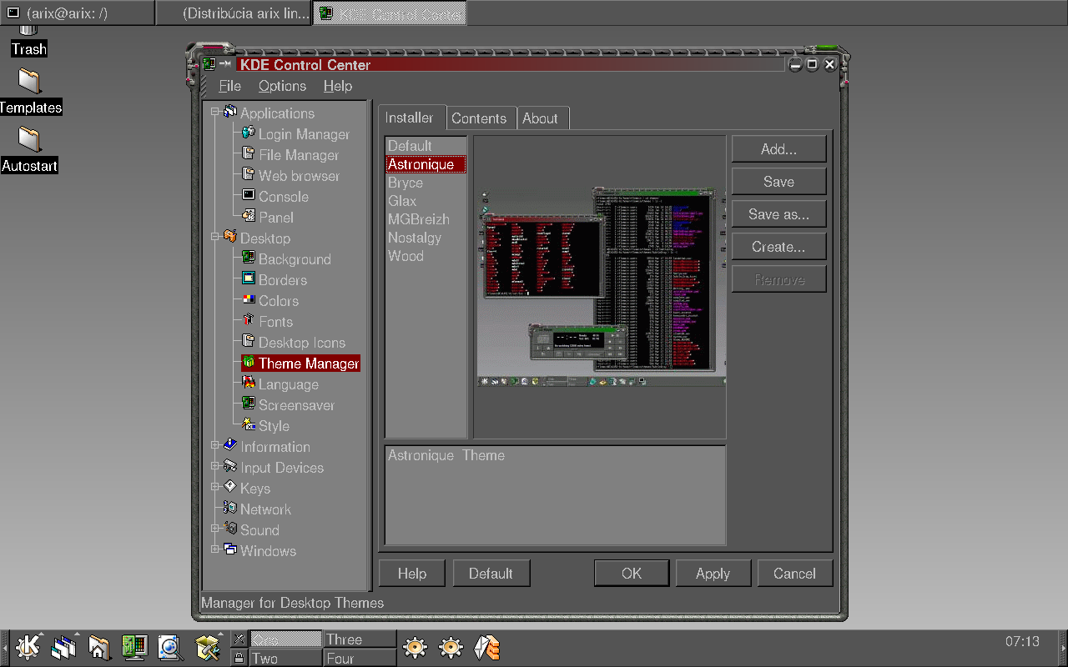This screenshot has width=1068, height=667.
Task: Open the K application launcher menu
Action: (28, 646)
